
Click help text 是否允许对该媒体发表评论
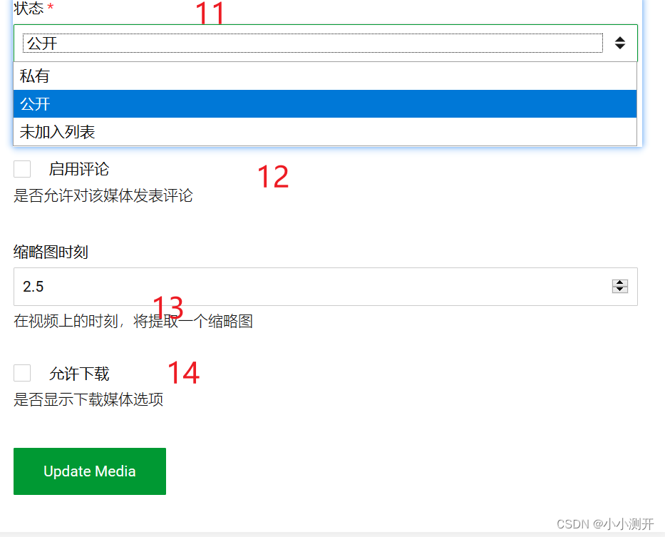pyautogui.click(x=103, y=195)
